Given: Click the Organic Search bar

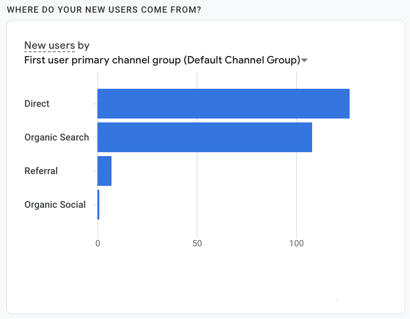Looking at the screenshot, I should [x=205, y=137].
